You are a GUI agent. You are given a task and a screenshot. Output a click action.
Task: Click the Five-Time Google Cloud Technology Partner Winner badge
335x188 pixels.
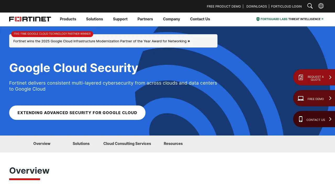(52, 34)
